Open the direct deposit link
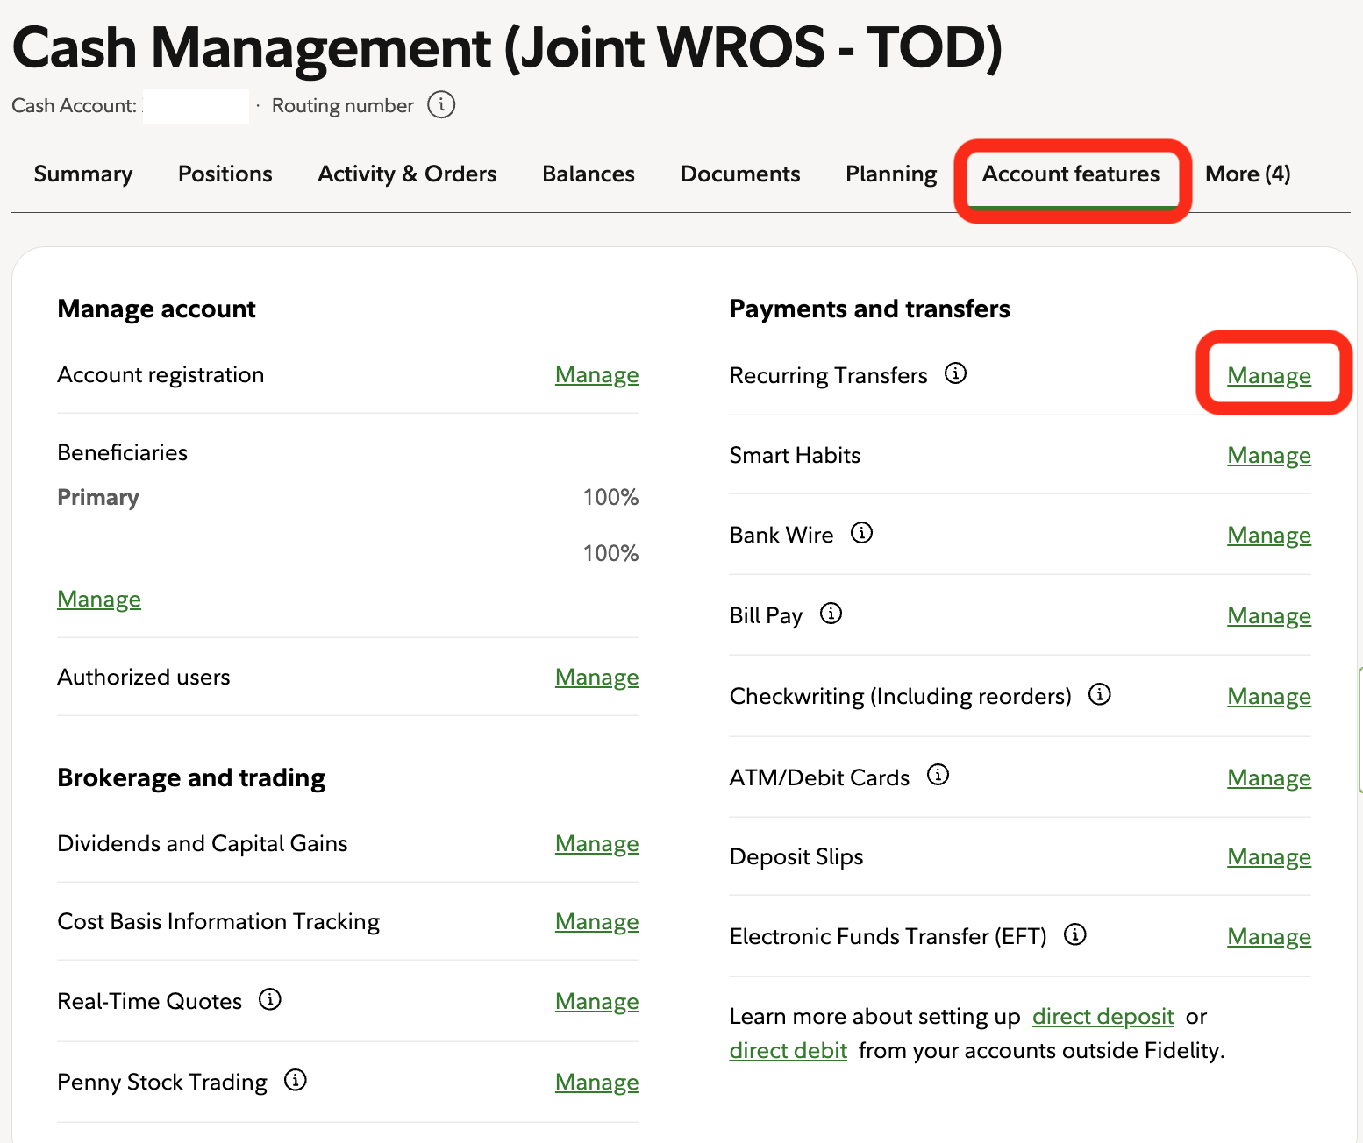 click(1103, 1017)
